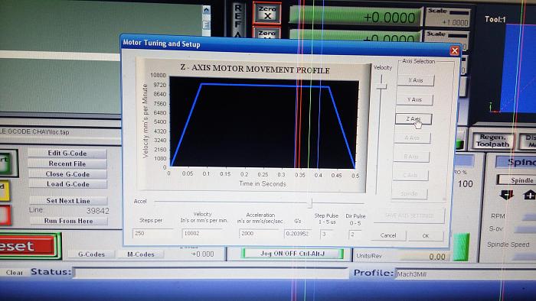Viewport: 536px width, 301px height.
Task: Select the Z Axis button
Action: click(413, 119)
